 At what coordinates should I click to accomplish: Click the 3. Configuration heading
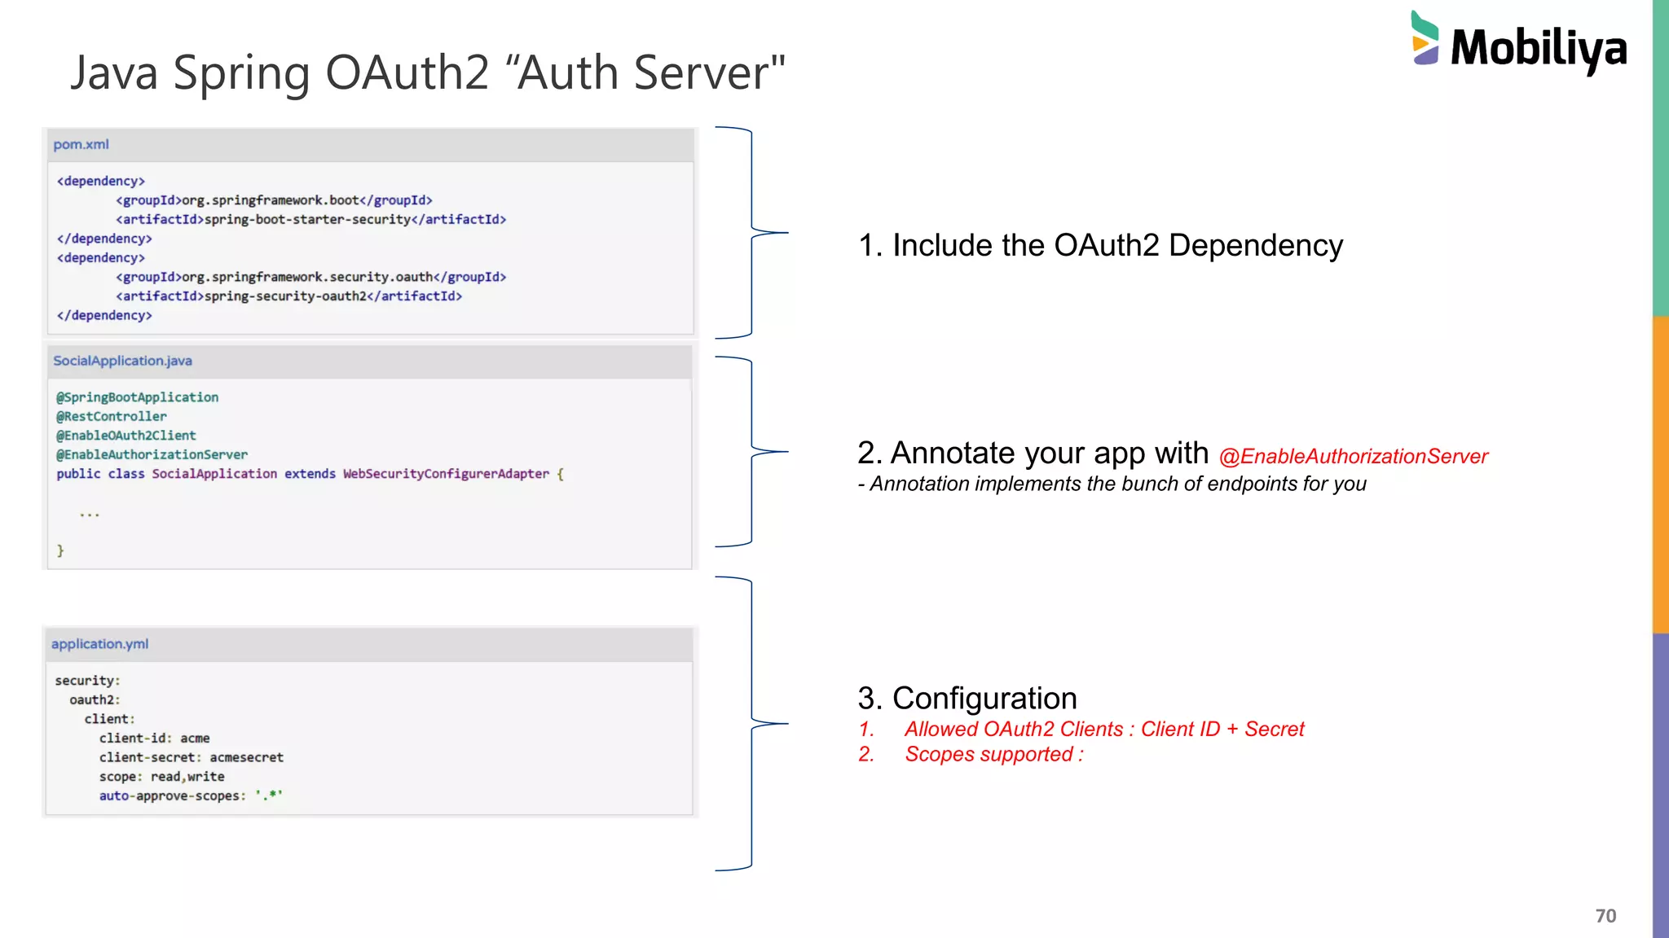[967, 699]
